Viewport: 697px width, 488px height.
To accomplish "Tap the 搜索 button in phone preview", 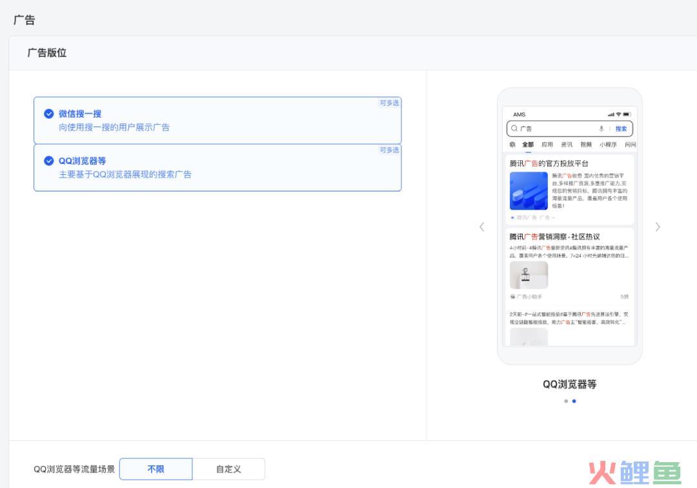I will (621, 128).
